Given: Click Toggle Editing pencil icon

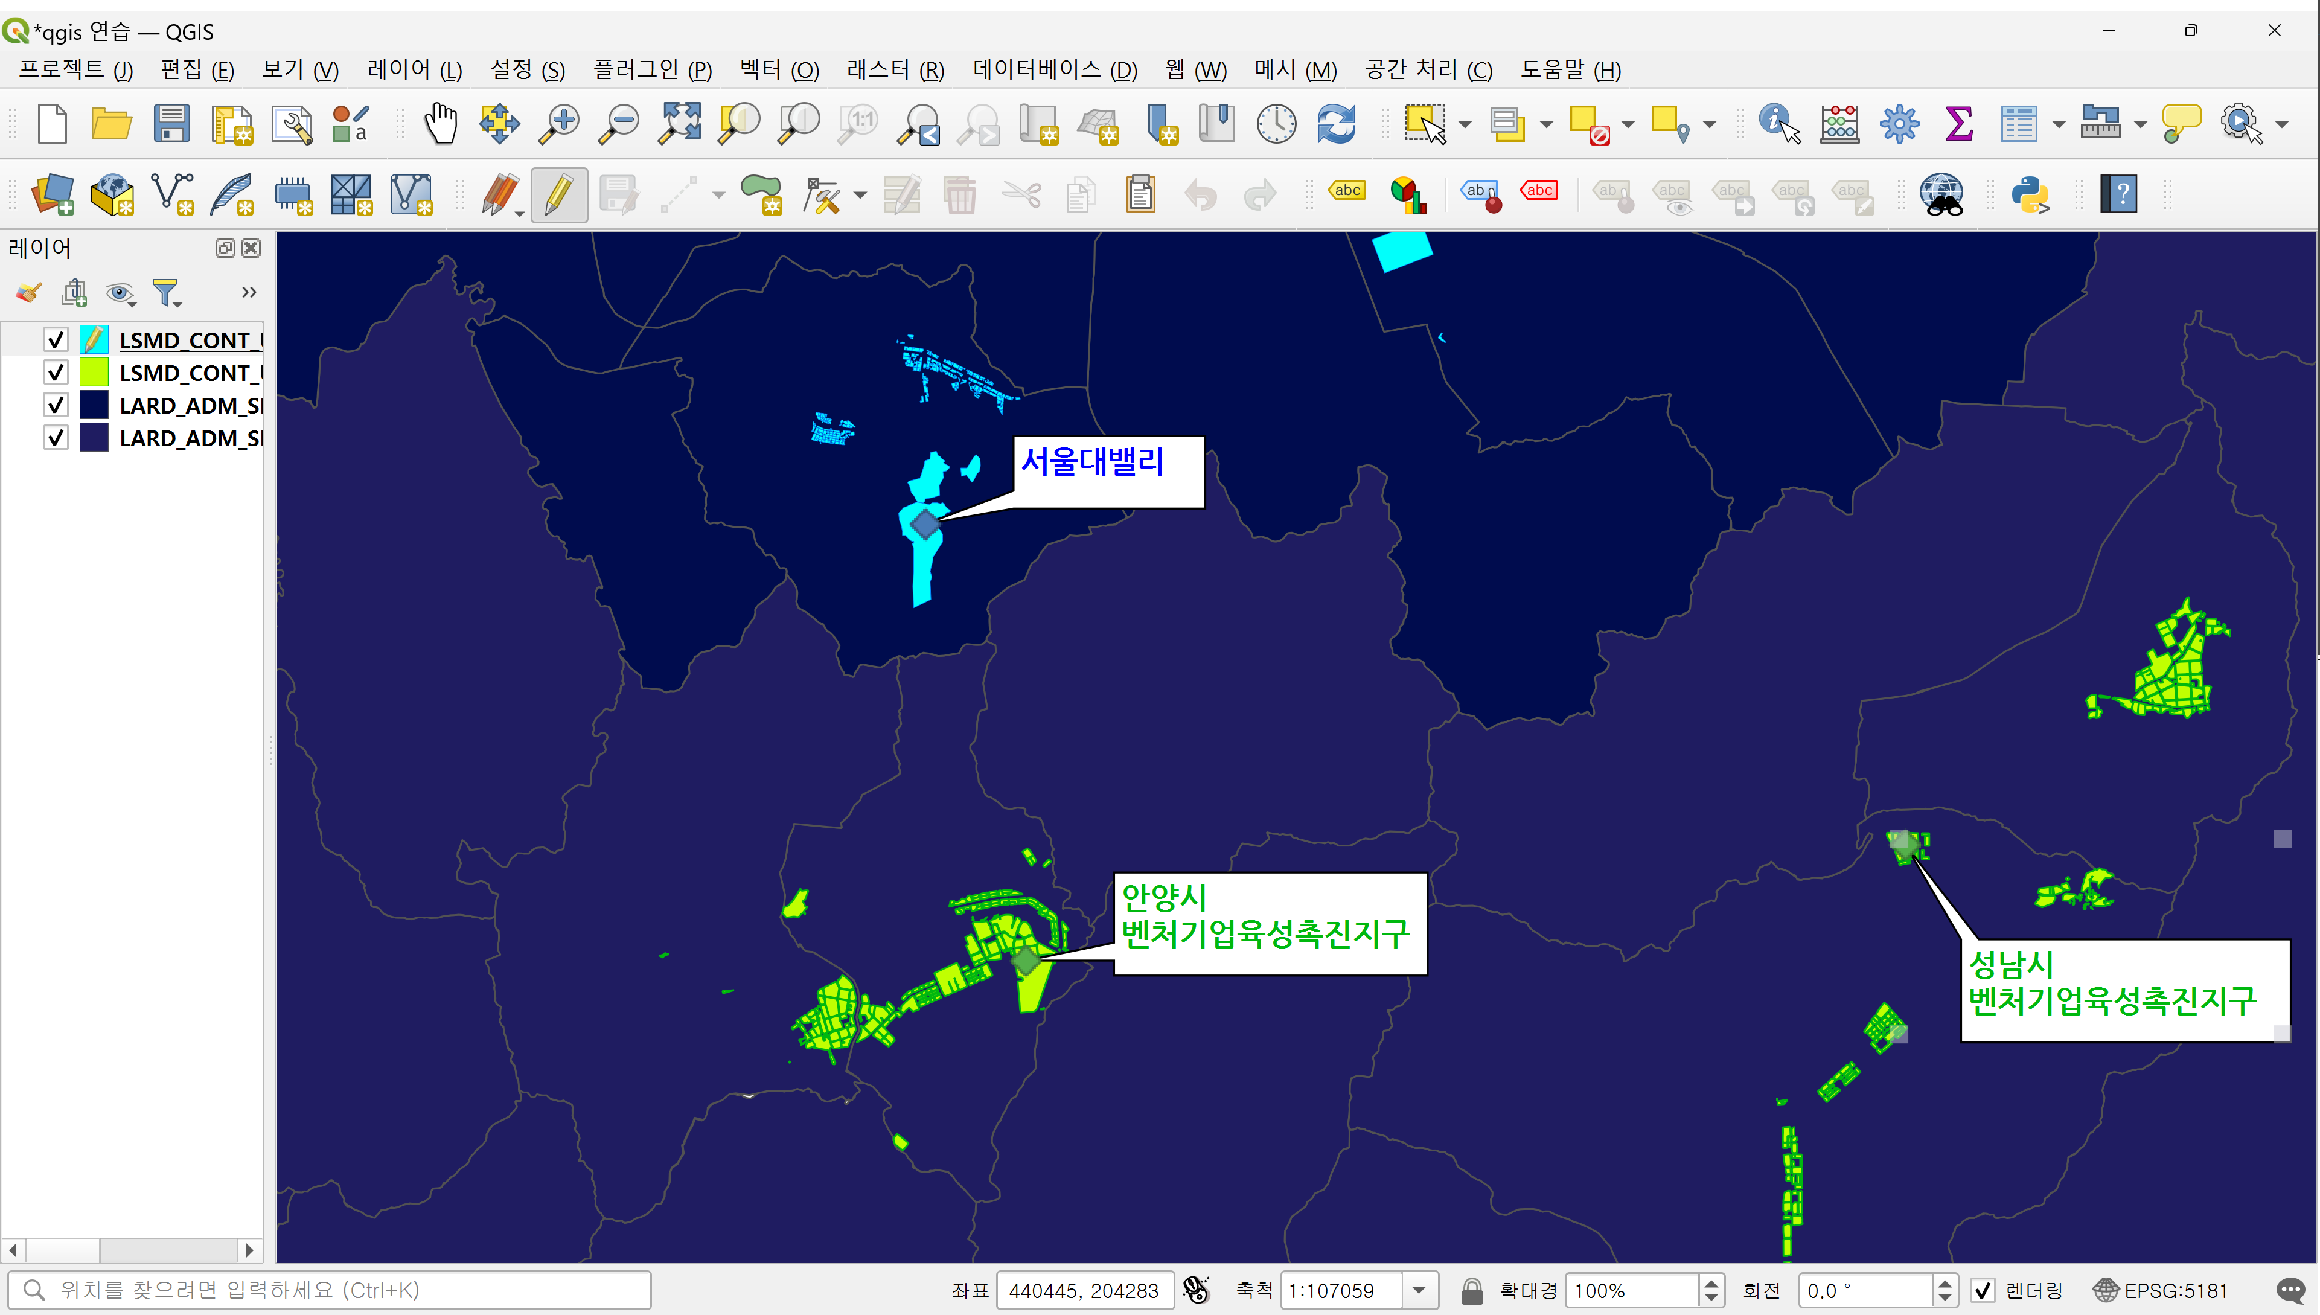Looking at the screenshot, I should (x=559, y=194).
